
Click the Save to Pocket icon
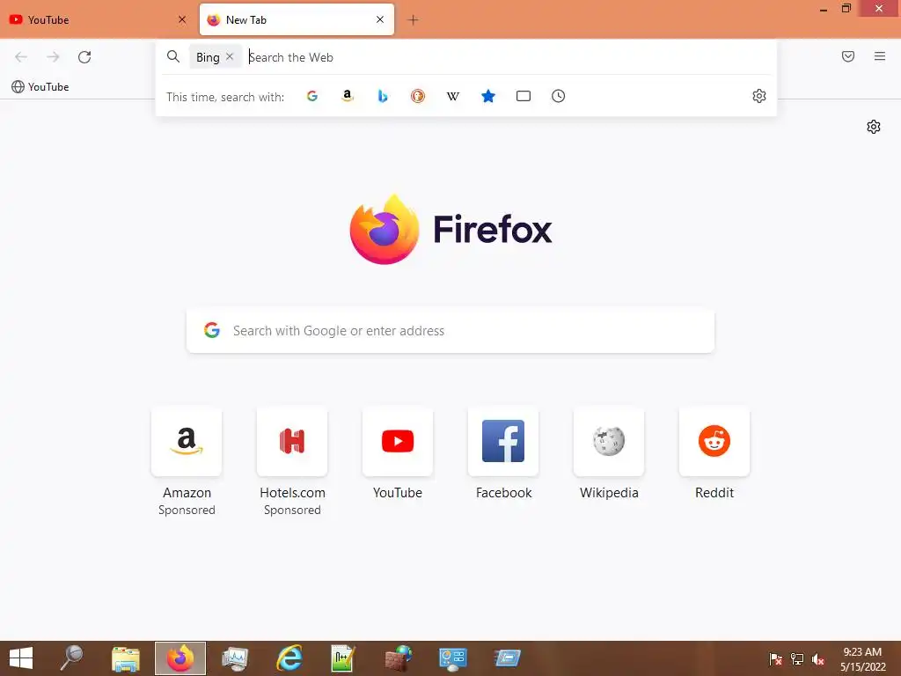pos(848,56)
